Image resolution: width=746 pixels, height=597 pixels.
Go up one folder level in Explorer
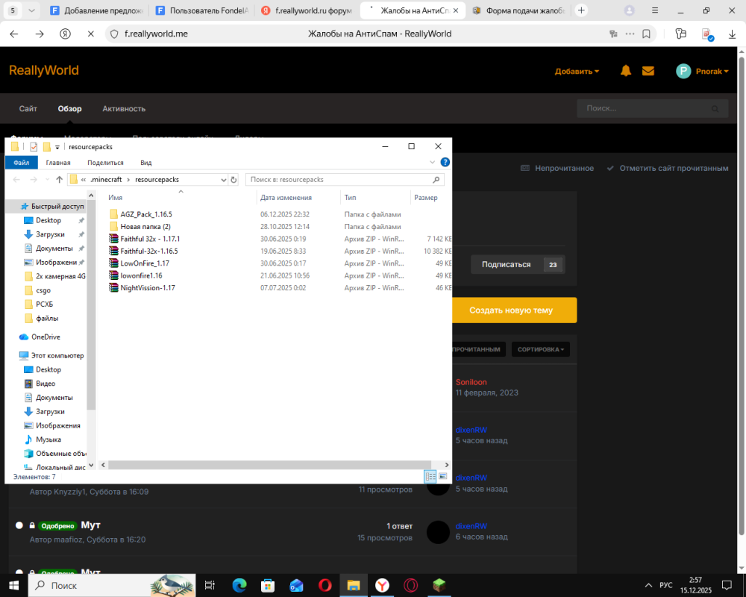click(x=59, y=180)
